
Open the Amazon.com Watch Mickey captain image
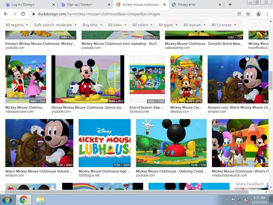click(x=238, y=79)
